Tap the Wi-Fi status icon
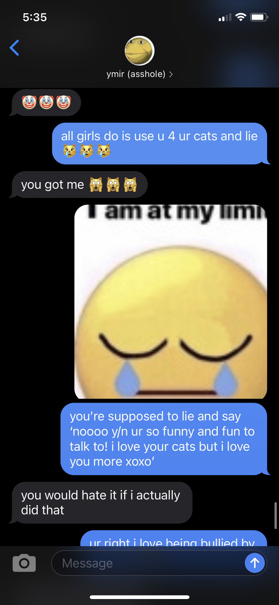The width and height of the screenshot is (279, 605). pos(241,17)
